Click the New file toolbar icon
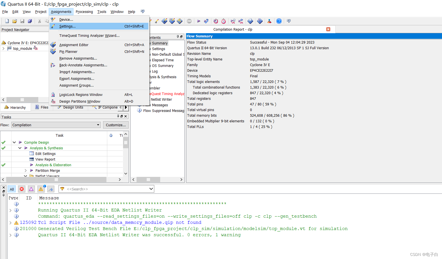442x259 pixels. (x=7, y=21)
